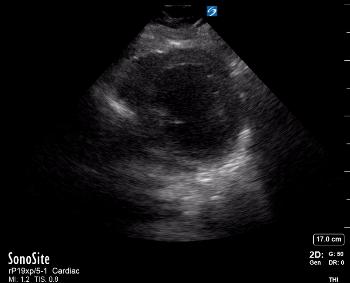
Task: Click the DR: 0 dynamic range value
Action: click(336, 263)
